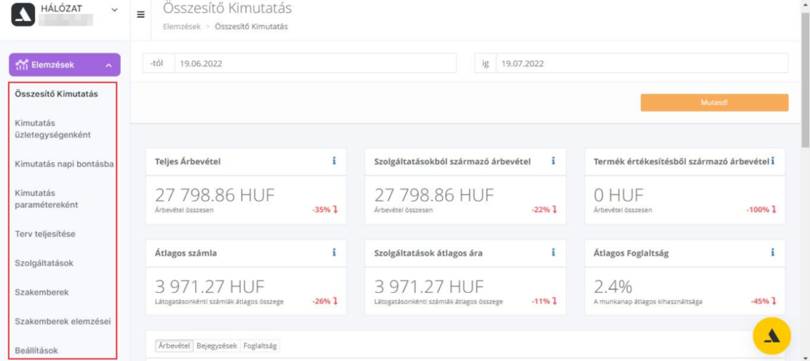Click info icon on Teljes Árbevétel card
Image resolution: width=810 pixels, height=361 pixels.
pos(334,161)
